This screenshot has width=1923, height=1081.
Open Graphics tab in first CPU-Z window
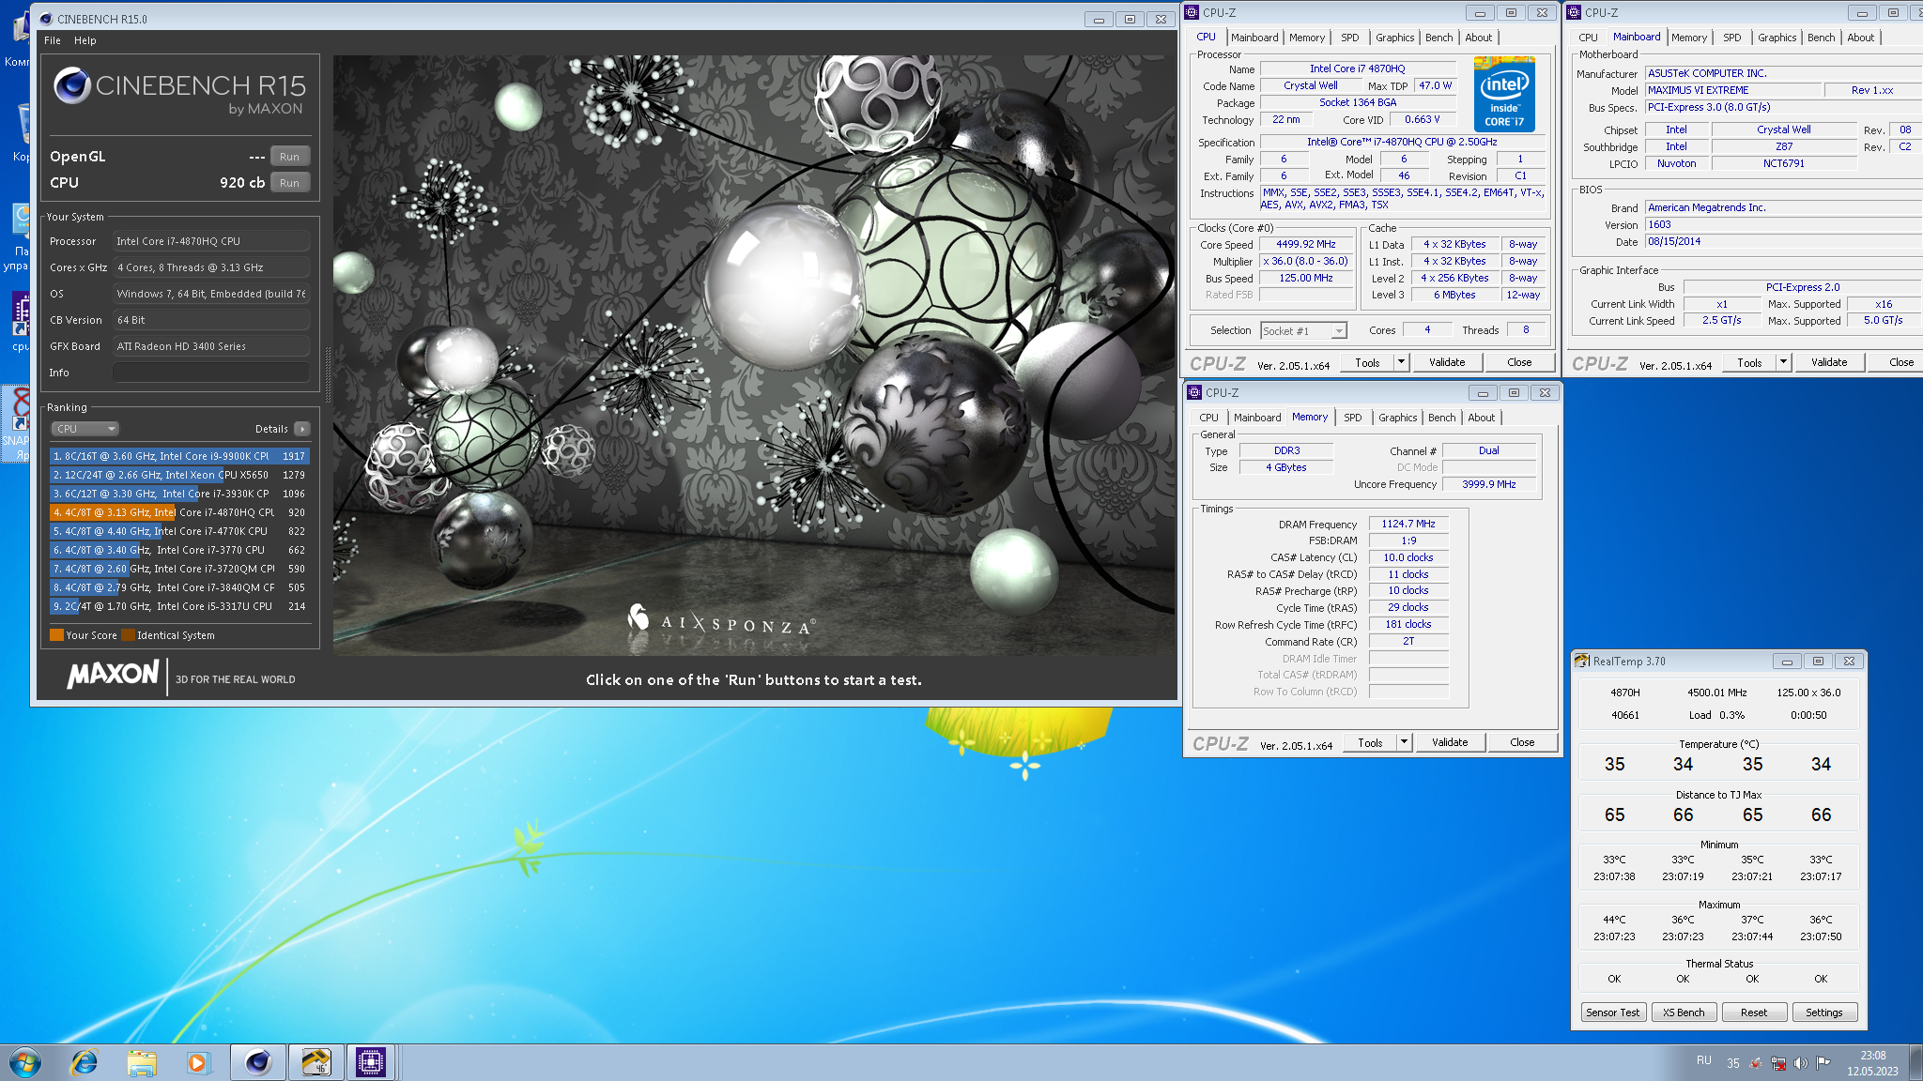point(1394,38)
